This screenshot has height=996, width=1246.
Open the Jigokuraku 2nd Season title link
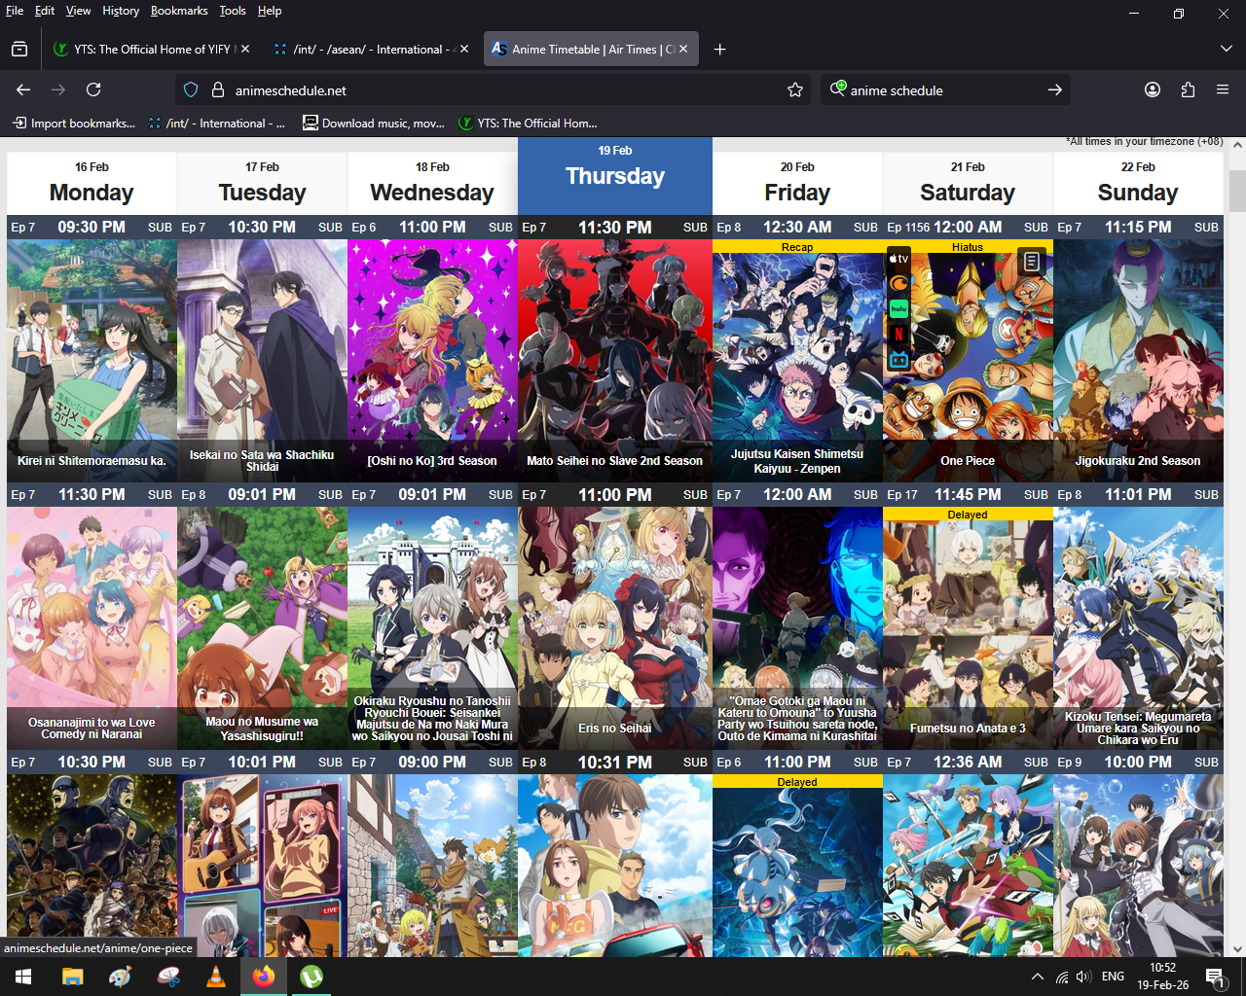(1138, 461)
